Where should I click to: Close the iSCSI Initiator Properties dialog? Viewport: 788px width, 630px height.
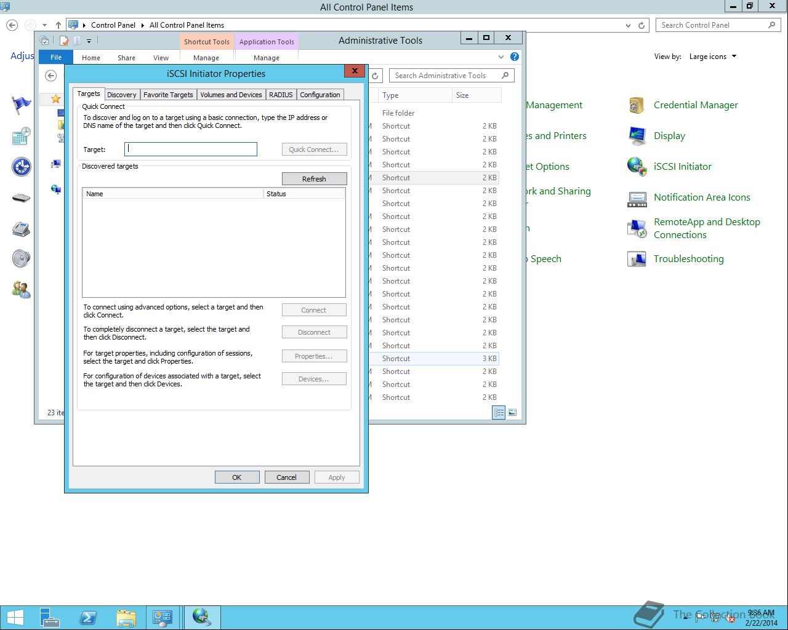355,71
